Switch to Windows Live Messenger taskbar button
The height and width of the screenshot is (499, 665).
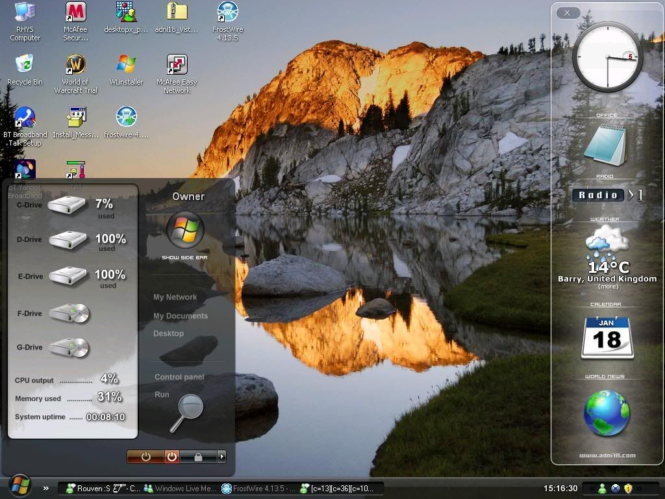coord(179,488)
